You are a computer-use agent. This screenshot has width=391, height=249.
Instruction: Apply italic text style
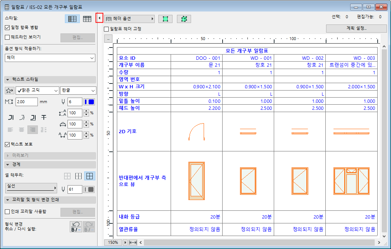tap(22, 117)
